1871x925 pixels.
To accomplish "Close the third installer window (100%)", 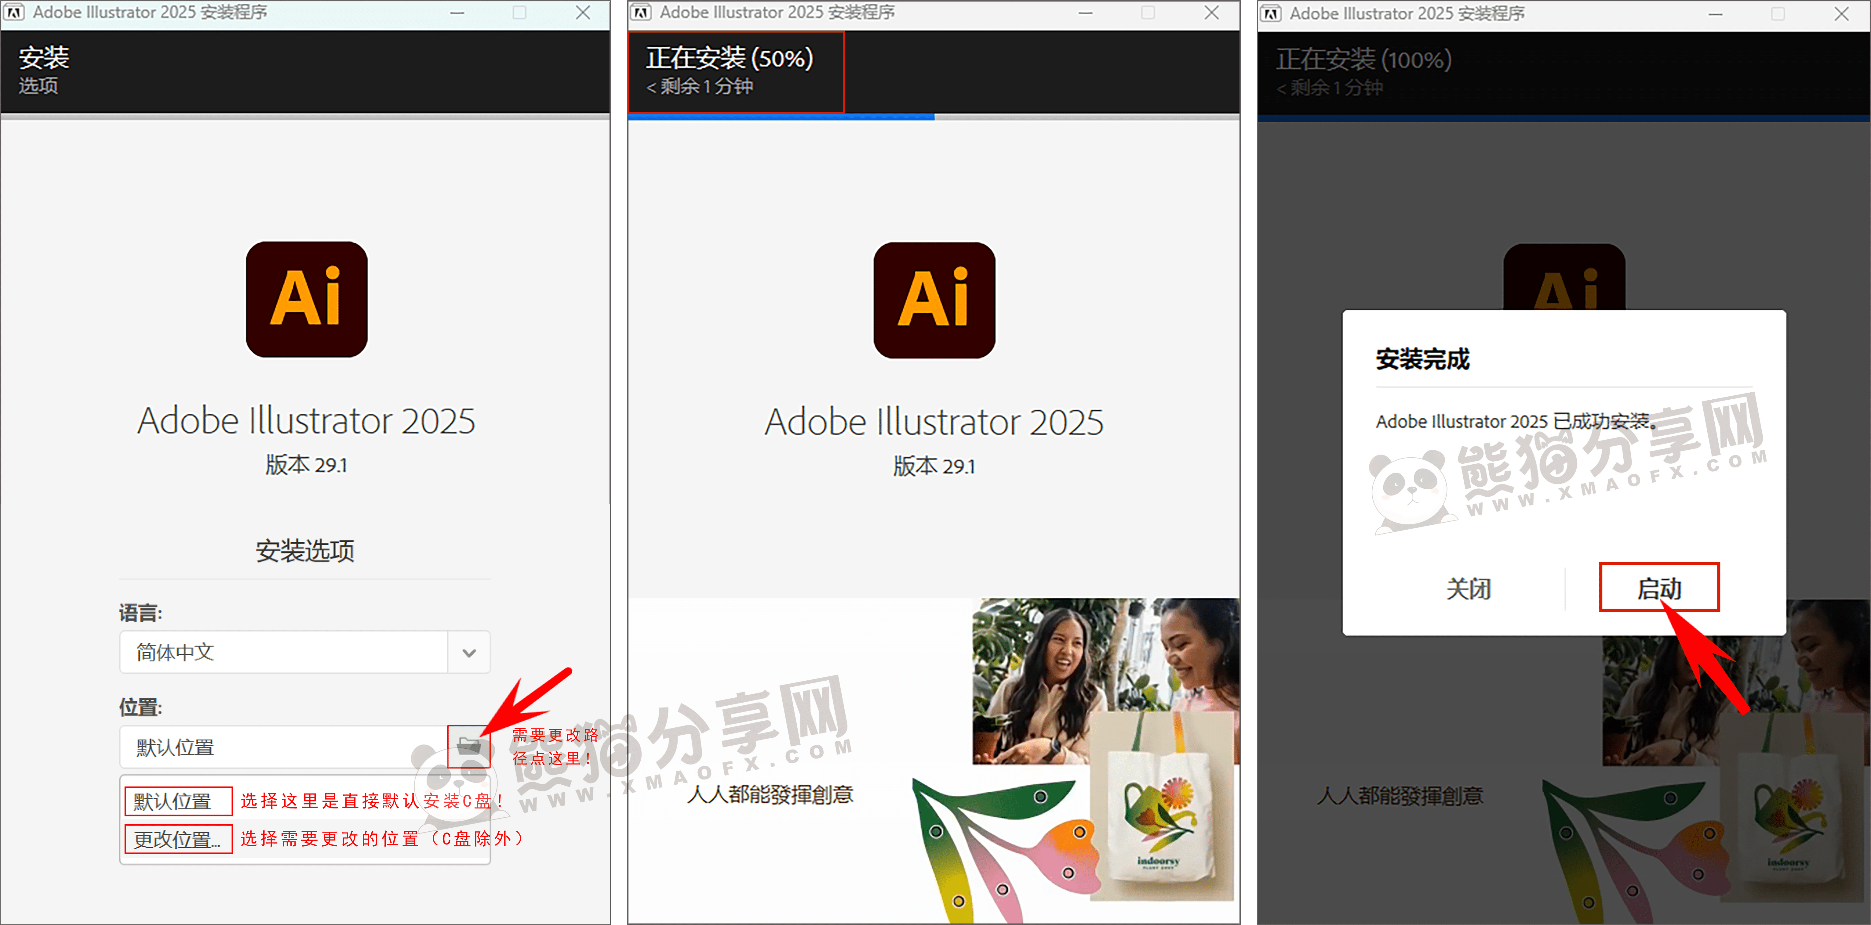I will [x=1841, y=14].
